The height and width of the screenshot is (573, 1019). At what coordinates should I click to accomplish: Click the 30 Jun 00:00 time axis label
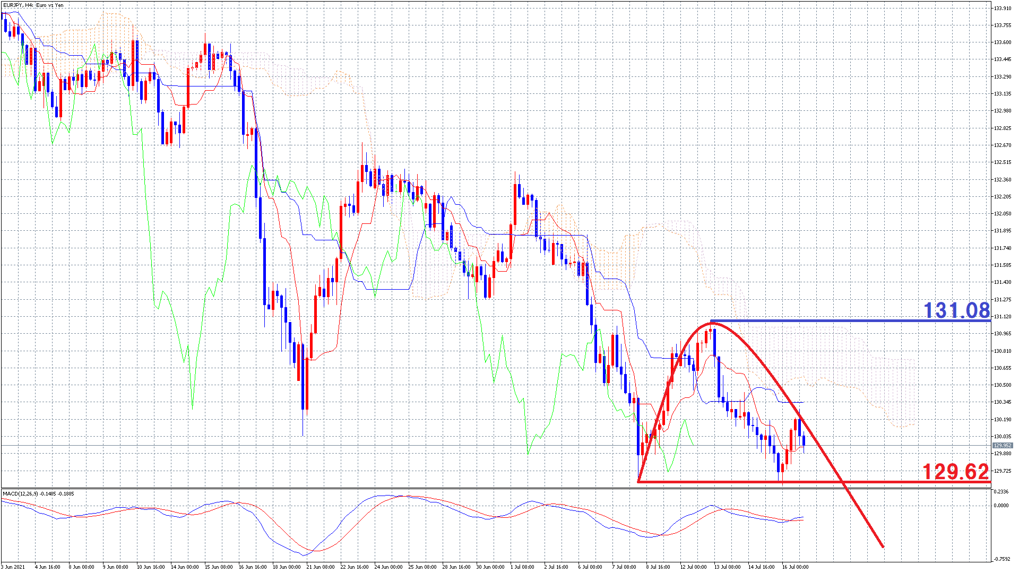pos(490,567)
